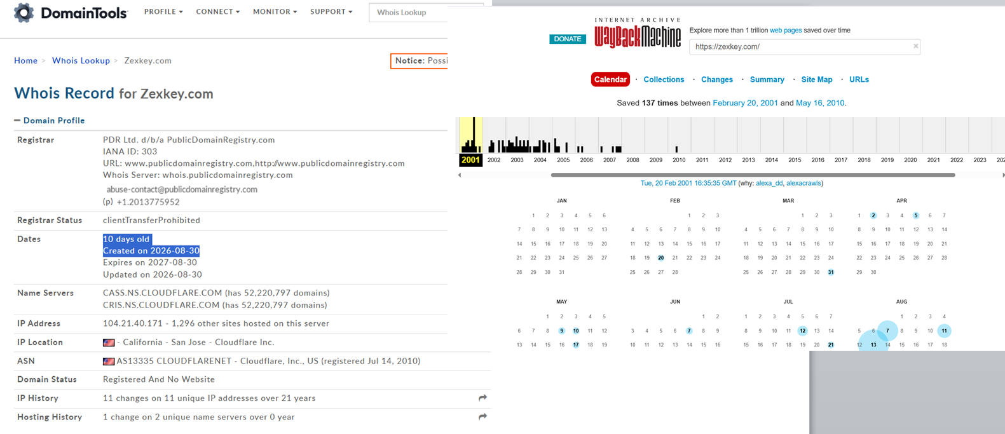1005x434 pixels.
Task: Click the Wayback Machine logo
Action: 638,34
